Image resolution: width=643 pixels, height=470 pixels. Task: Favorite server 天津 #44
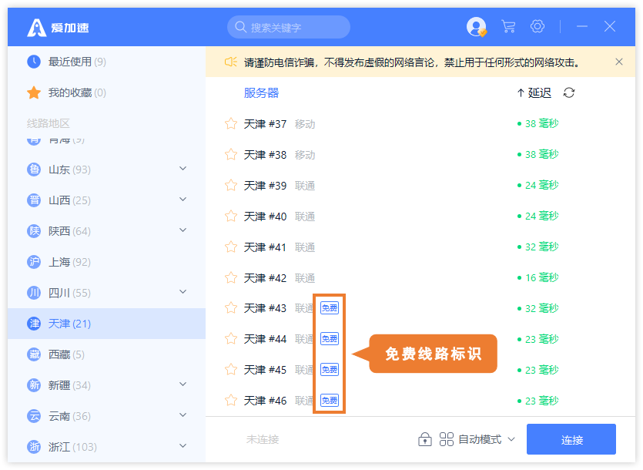pos(231,339)
